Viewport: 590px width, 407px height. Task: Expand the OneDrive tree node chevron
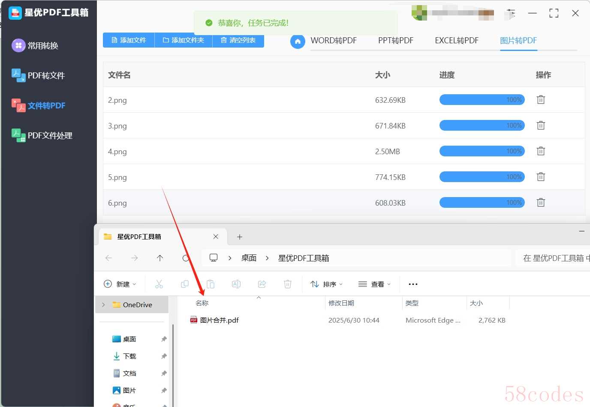(103, 305)
